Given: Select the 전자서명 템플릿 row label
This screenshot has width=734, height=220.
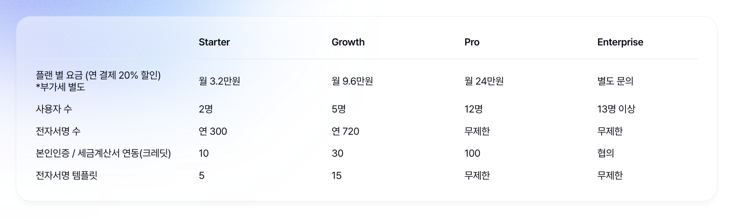Looking at the screenshot, I should (x=66, y=175).
